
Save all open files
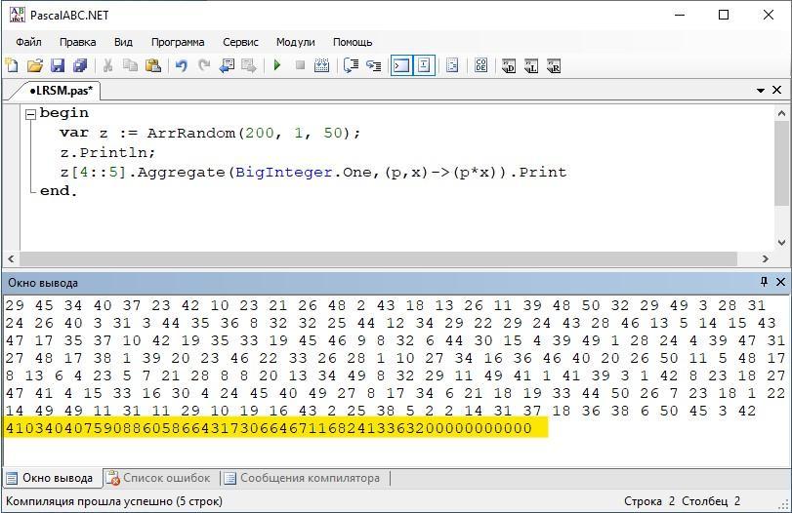pos(80,65)
